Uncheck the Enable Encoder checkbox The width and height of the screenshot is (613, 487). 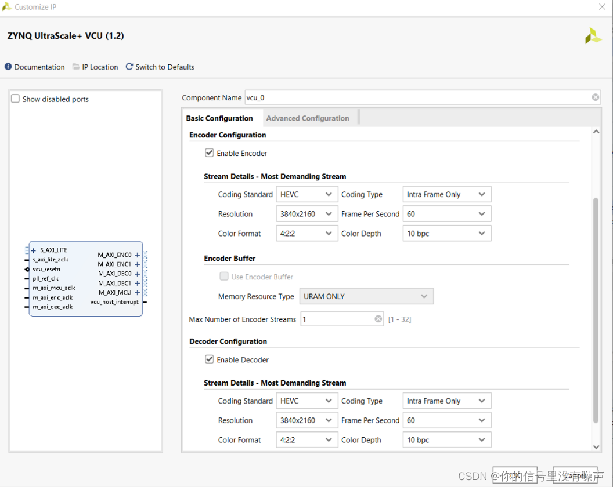pyautogui.click(x=210, y=152)
